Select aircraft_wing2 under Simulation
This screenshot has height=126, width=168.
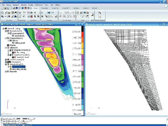[19, 69]
